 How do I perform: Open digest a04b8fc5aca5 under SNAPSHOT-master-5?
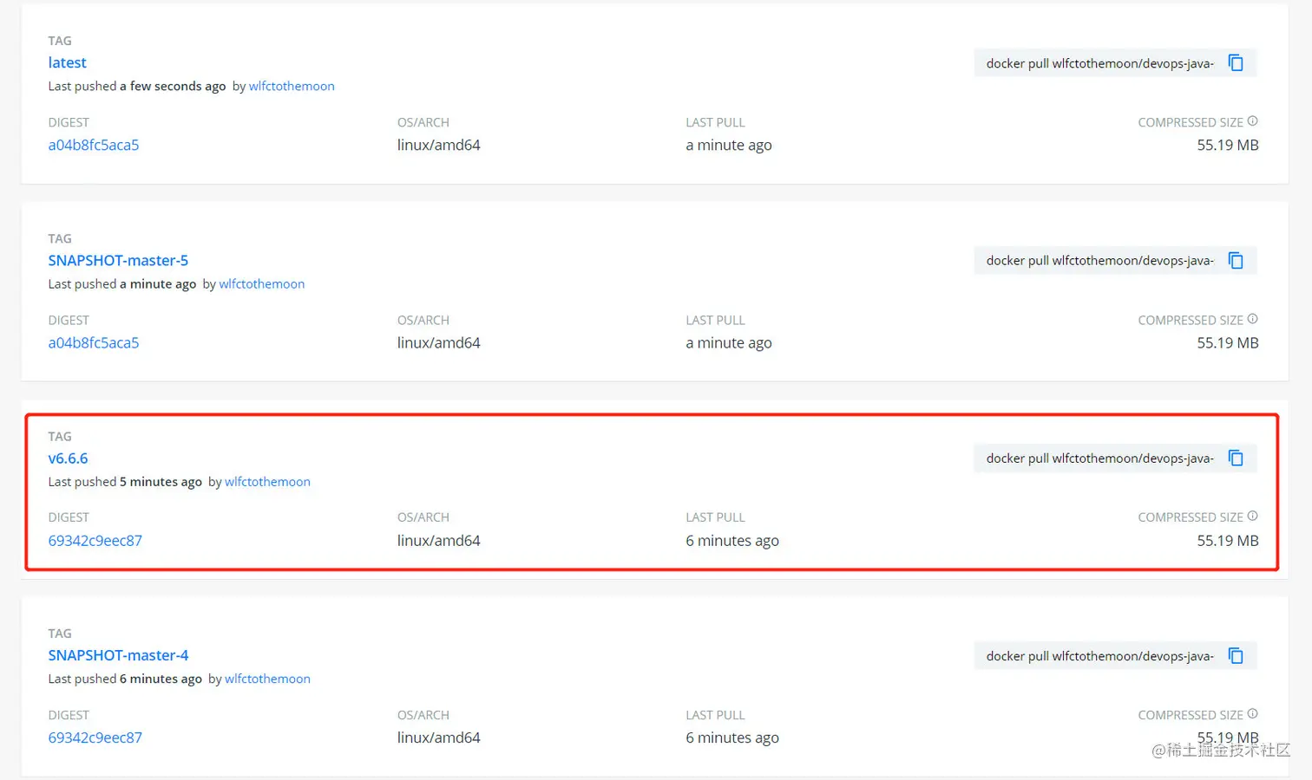94,342
